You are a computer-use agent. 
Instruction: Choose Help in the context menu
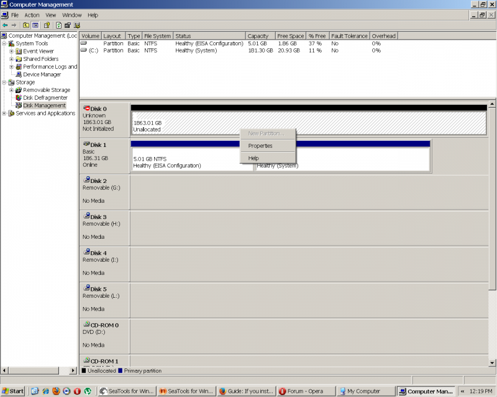coord(268,158)
